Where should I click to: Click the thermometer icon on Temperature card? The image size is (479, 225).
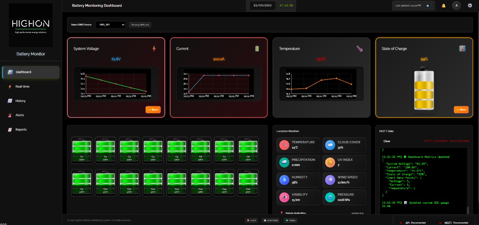359,49
